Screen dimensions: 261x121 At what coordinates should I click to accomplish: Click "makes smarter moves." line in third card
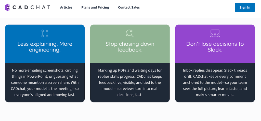tap(215, 95)
